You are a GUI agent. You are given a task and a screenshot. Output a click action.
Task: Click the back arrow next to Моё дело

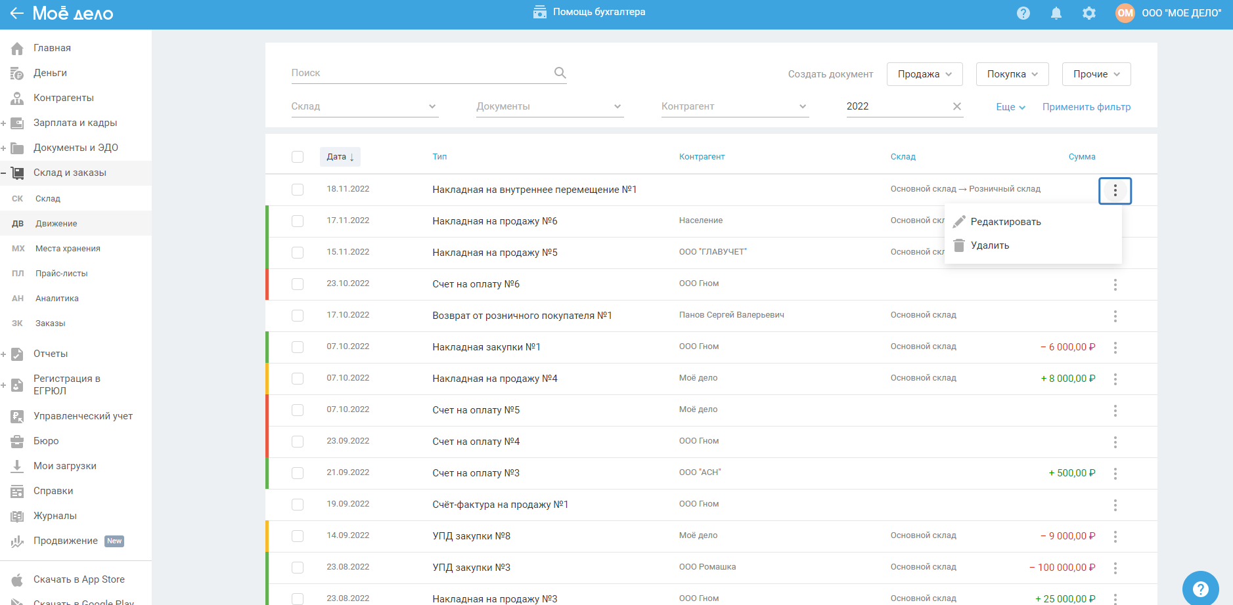16,13
